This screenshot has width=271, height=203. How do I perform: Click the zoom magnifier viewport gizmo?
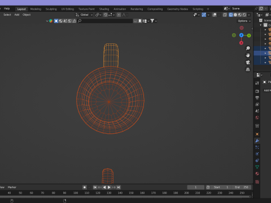pos(248,48)
